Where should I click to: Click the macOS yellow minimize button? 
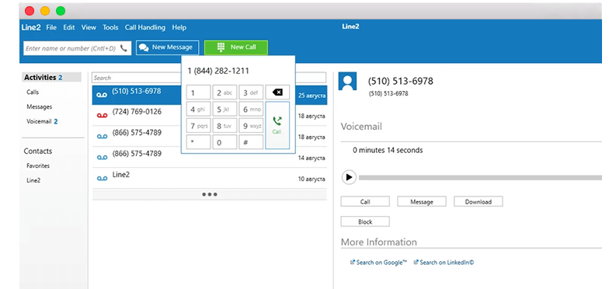click(x=45, y=11)
